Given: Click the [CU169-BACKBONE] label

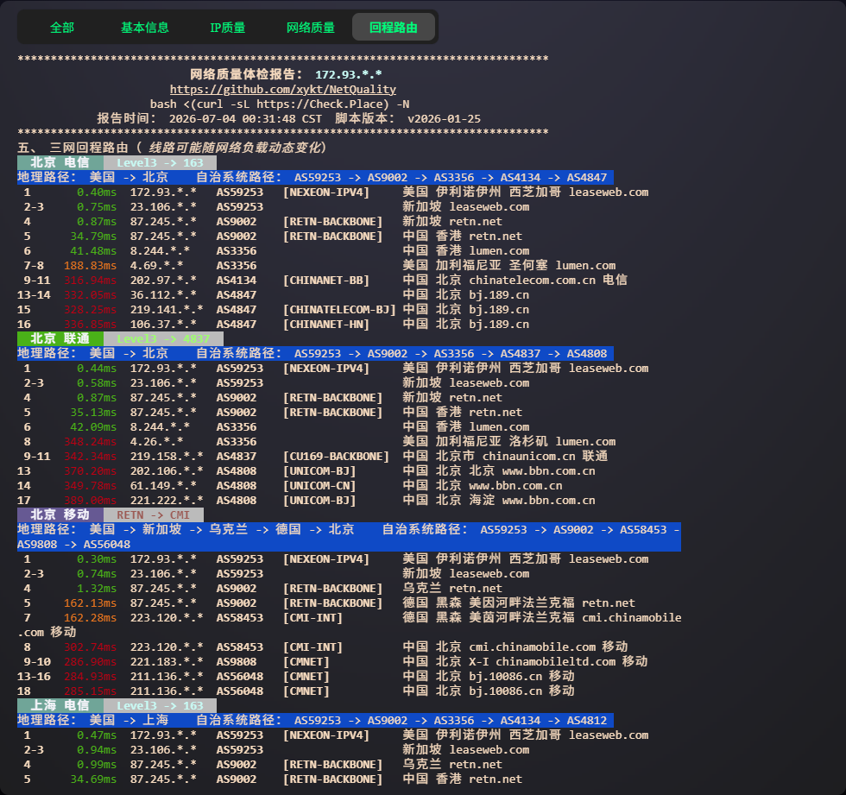Looking at the screenshot, I should tap(336, 457).
